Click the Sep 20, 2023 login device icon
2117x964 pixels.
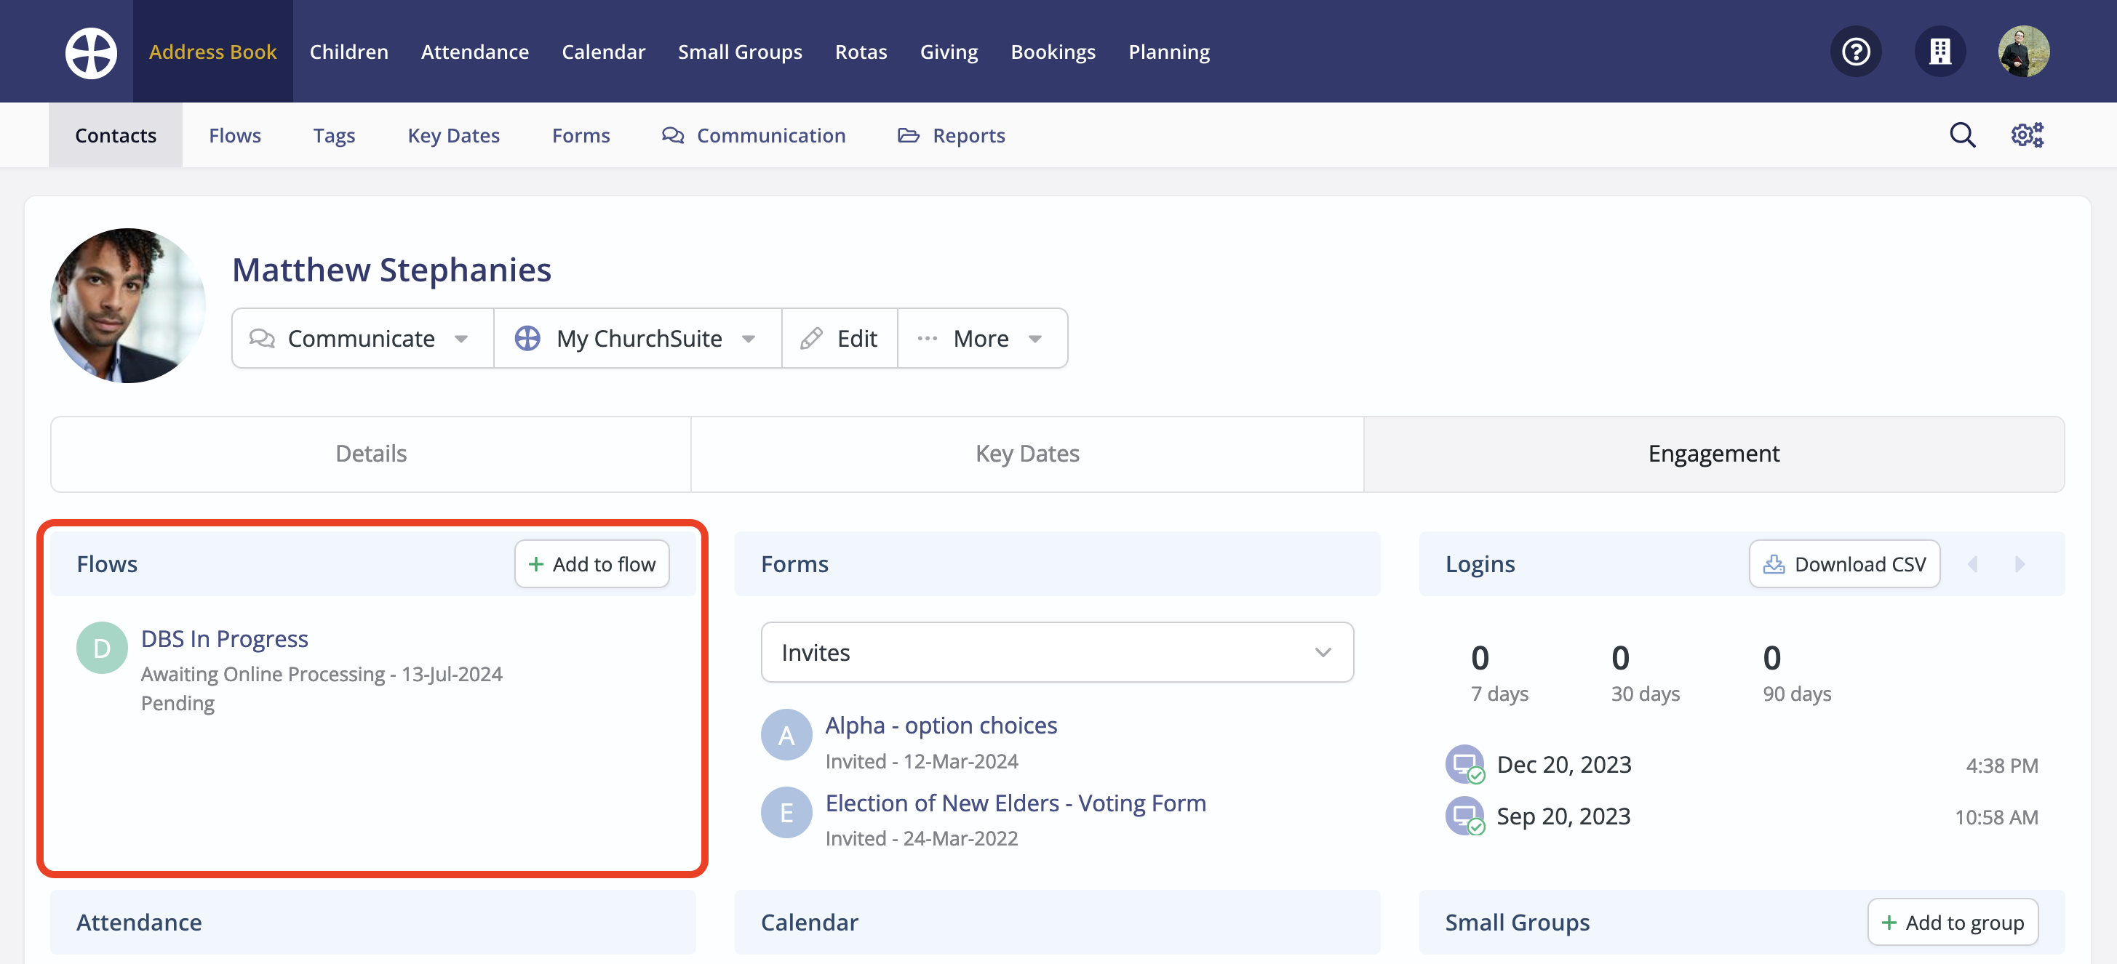tap(1465, 816)
